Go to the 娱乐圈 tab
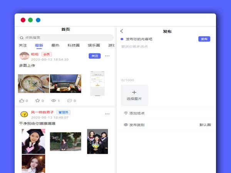This screenshot has height=173, width=231. pyautogui.click(x=94, y=45)
